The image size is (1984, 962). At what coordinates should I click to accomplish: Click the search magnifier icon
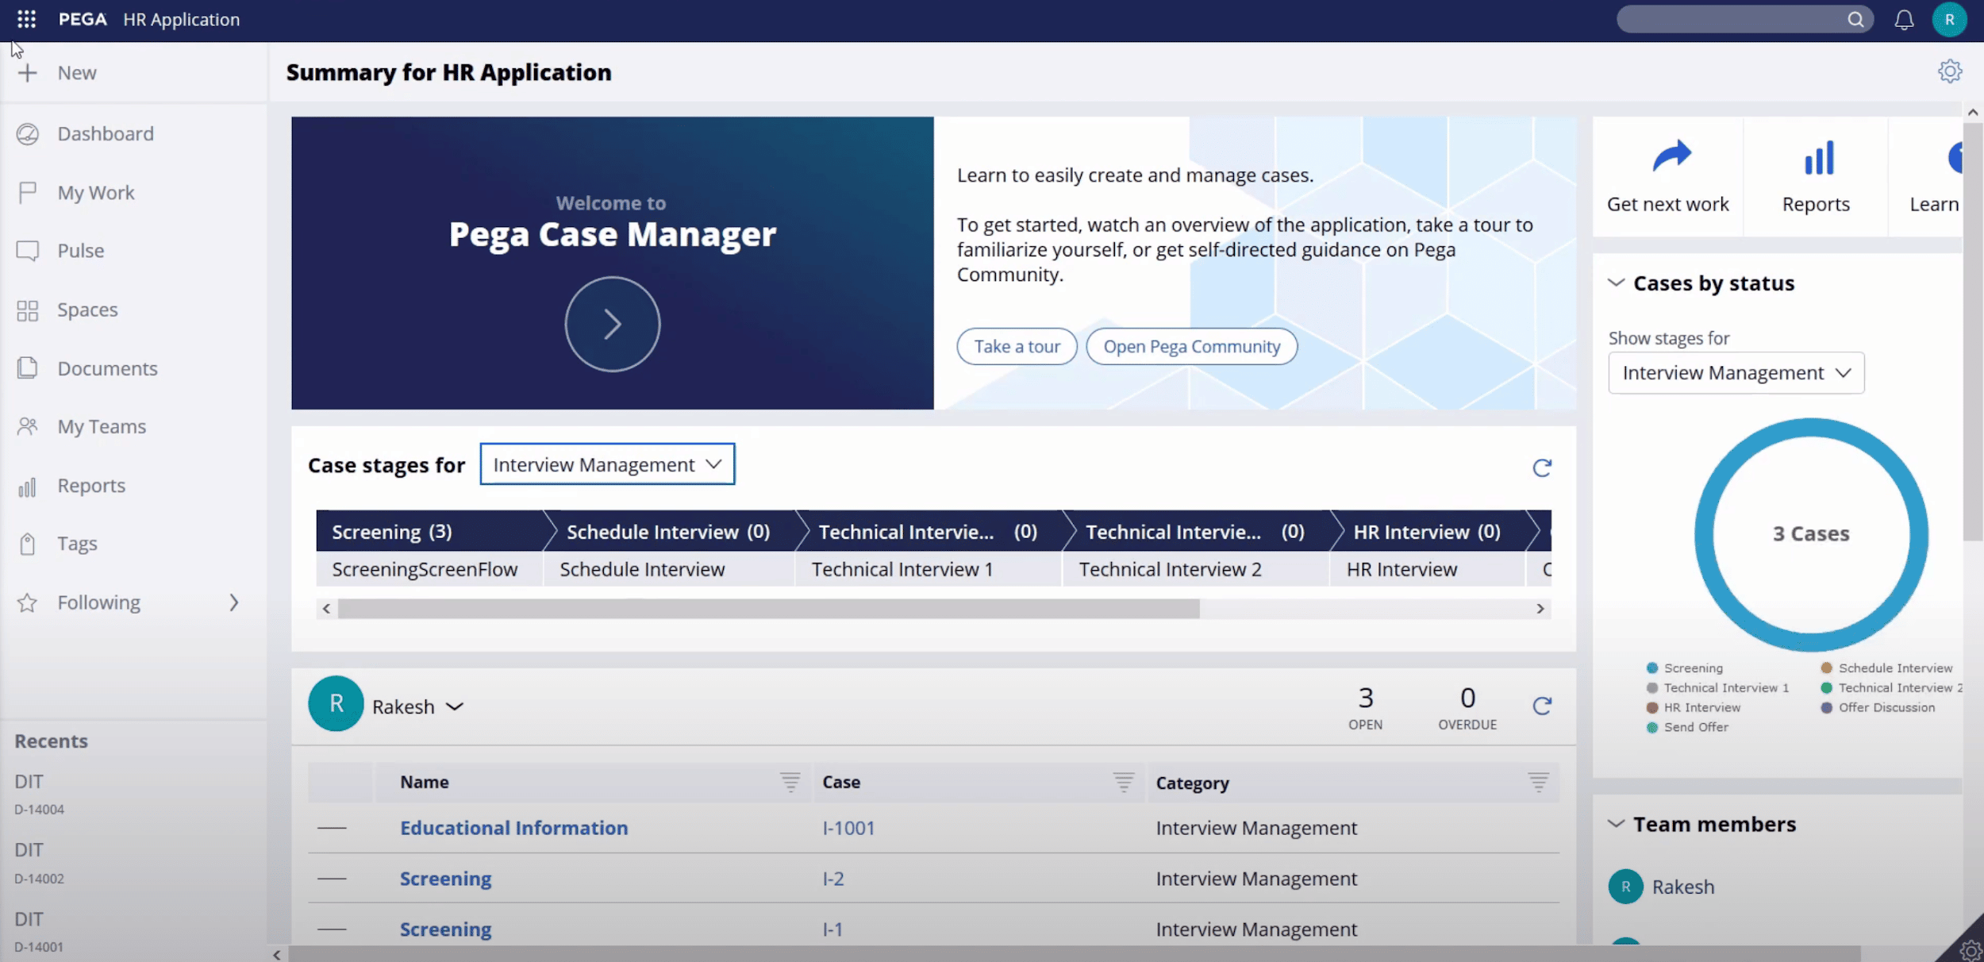(1855, 20)
